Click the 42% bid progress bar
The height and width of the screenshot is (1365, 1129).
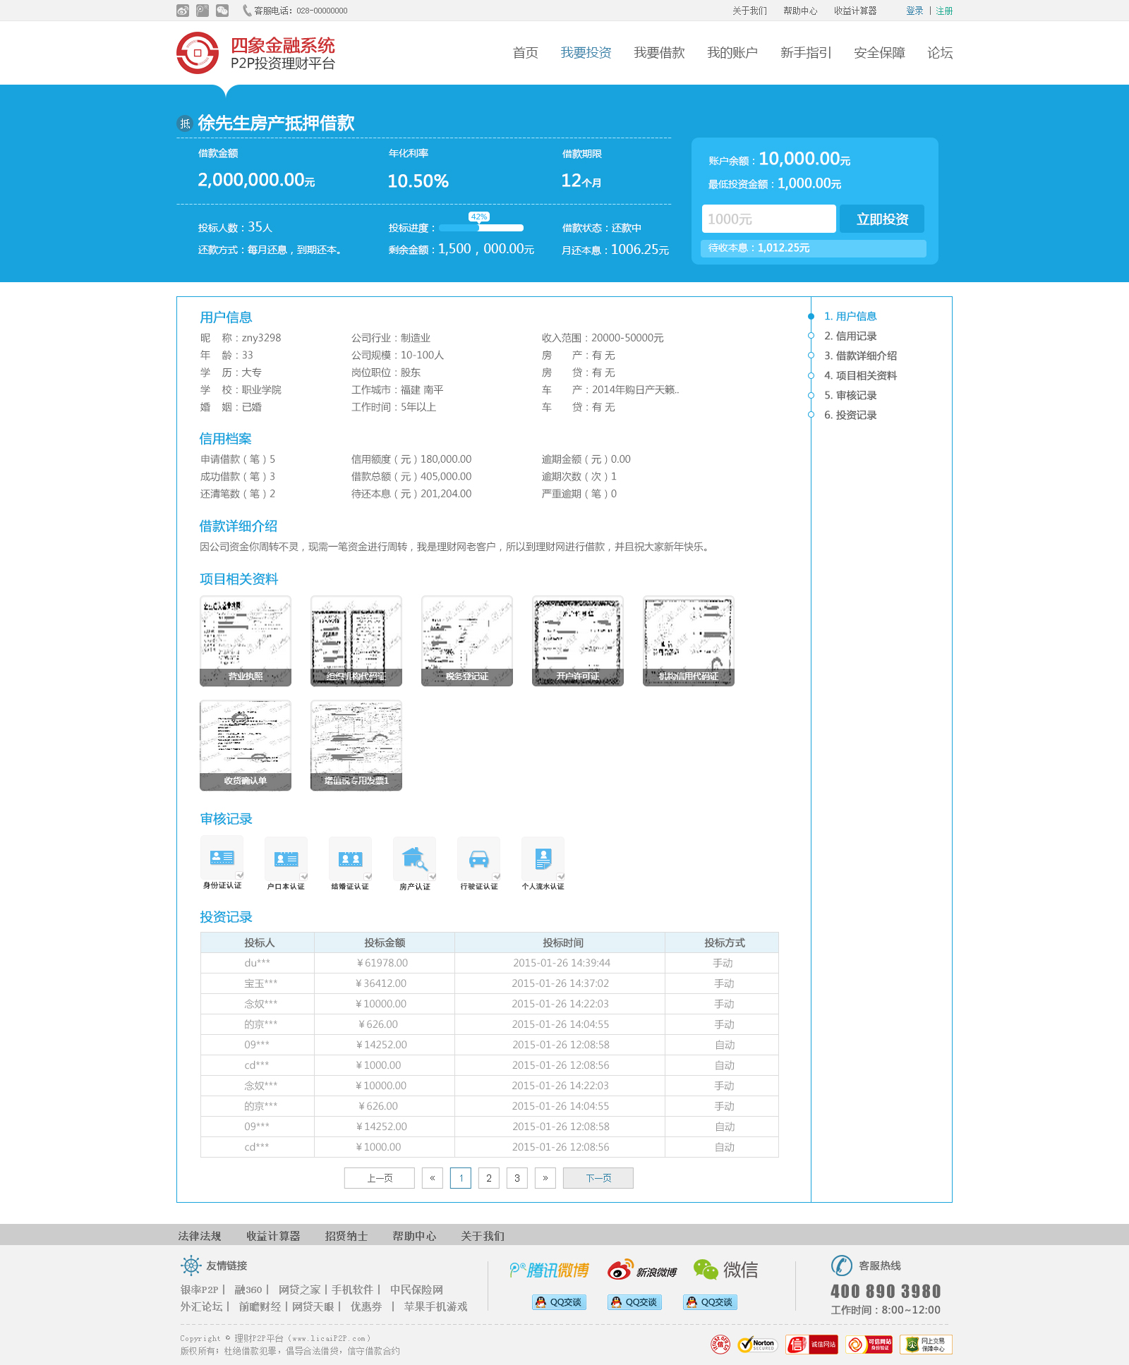[481, 228]
